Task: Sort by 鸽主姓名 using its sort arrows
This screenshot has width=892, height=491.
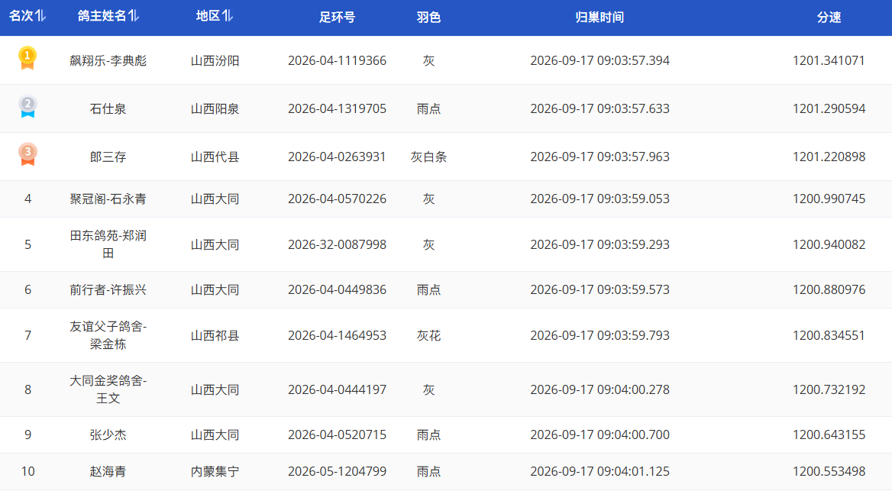Action: (x=133, y=16)
